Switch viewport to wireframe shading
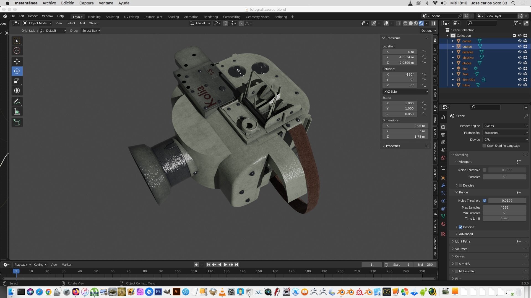Image resolution: width=531 pixels, height=298 pixels. pyautogui.click(x=405, y=23)
